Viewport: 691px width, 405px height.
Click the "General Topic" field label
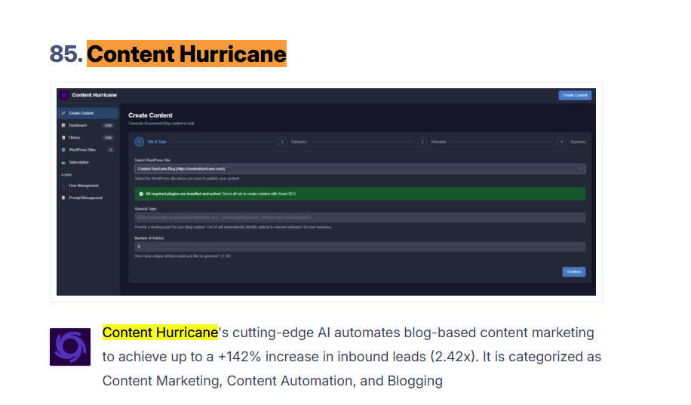point(146,209)
